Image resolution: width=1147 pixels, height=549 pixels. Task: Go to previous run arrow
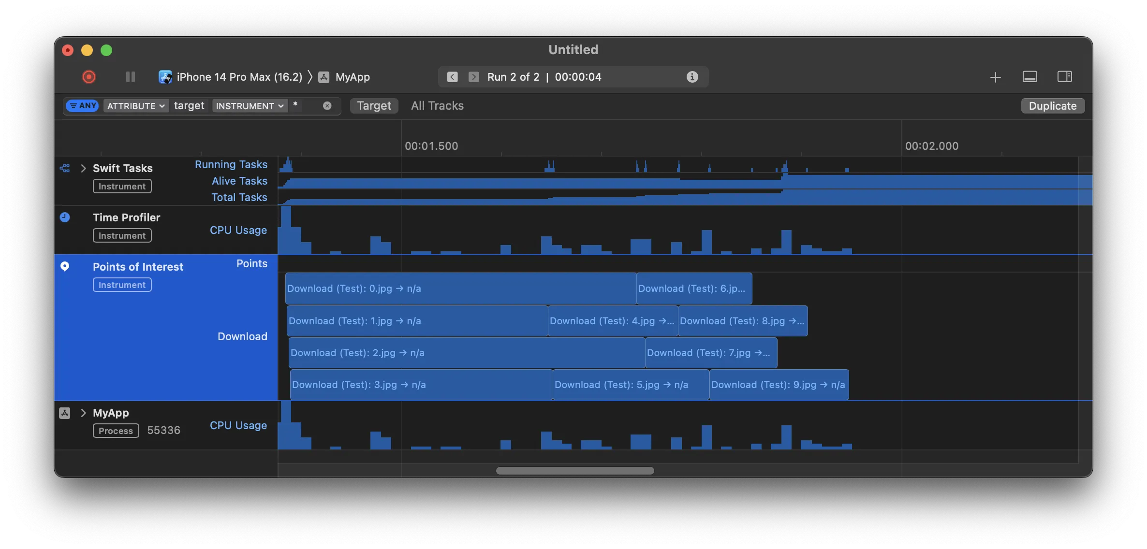click(452, 77)
